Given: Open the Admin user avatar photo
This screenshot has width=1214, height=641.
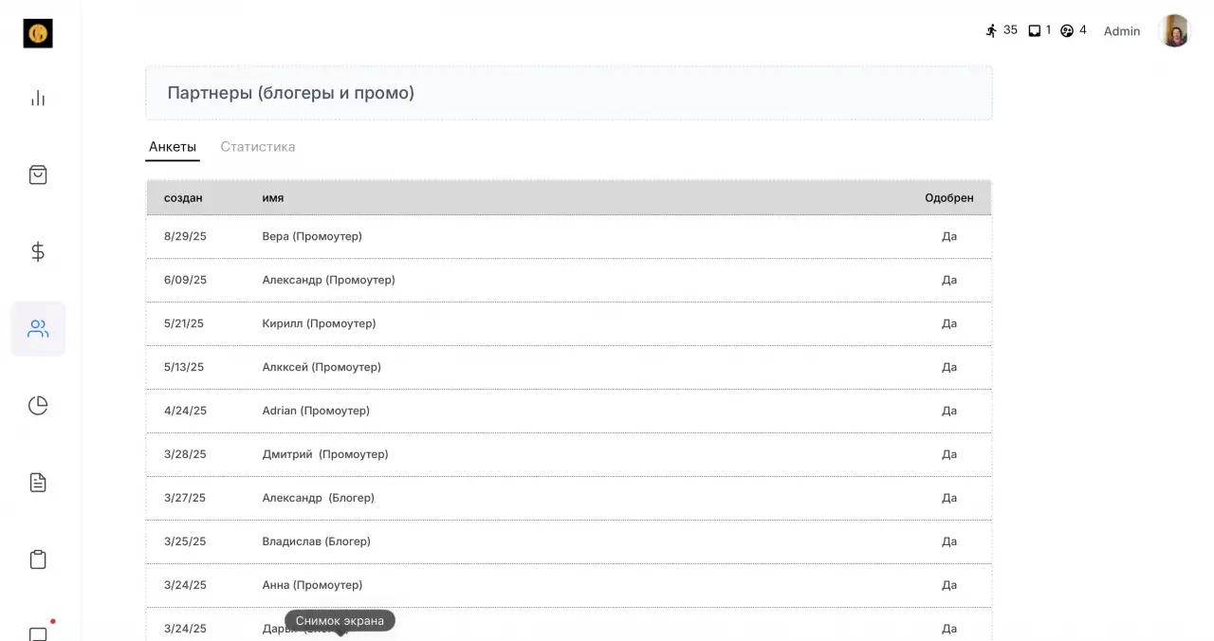Looking at the screenshot, I should point(1174,31).
